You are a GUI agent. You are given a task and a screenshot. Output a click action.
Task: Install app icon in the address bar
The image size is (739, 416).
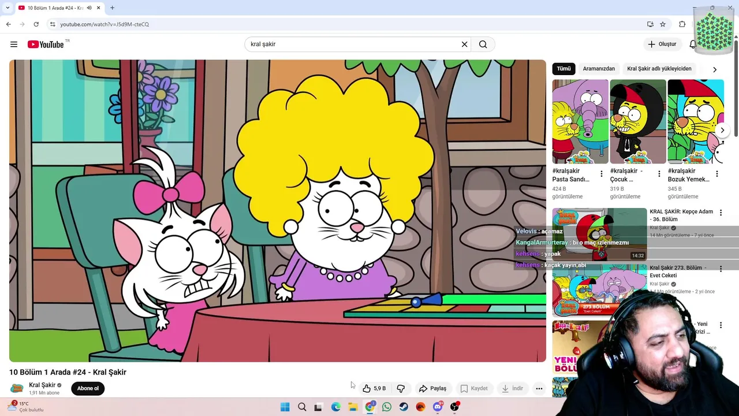click(x=650, y=24)
